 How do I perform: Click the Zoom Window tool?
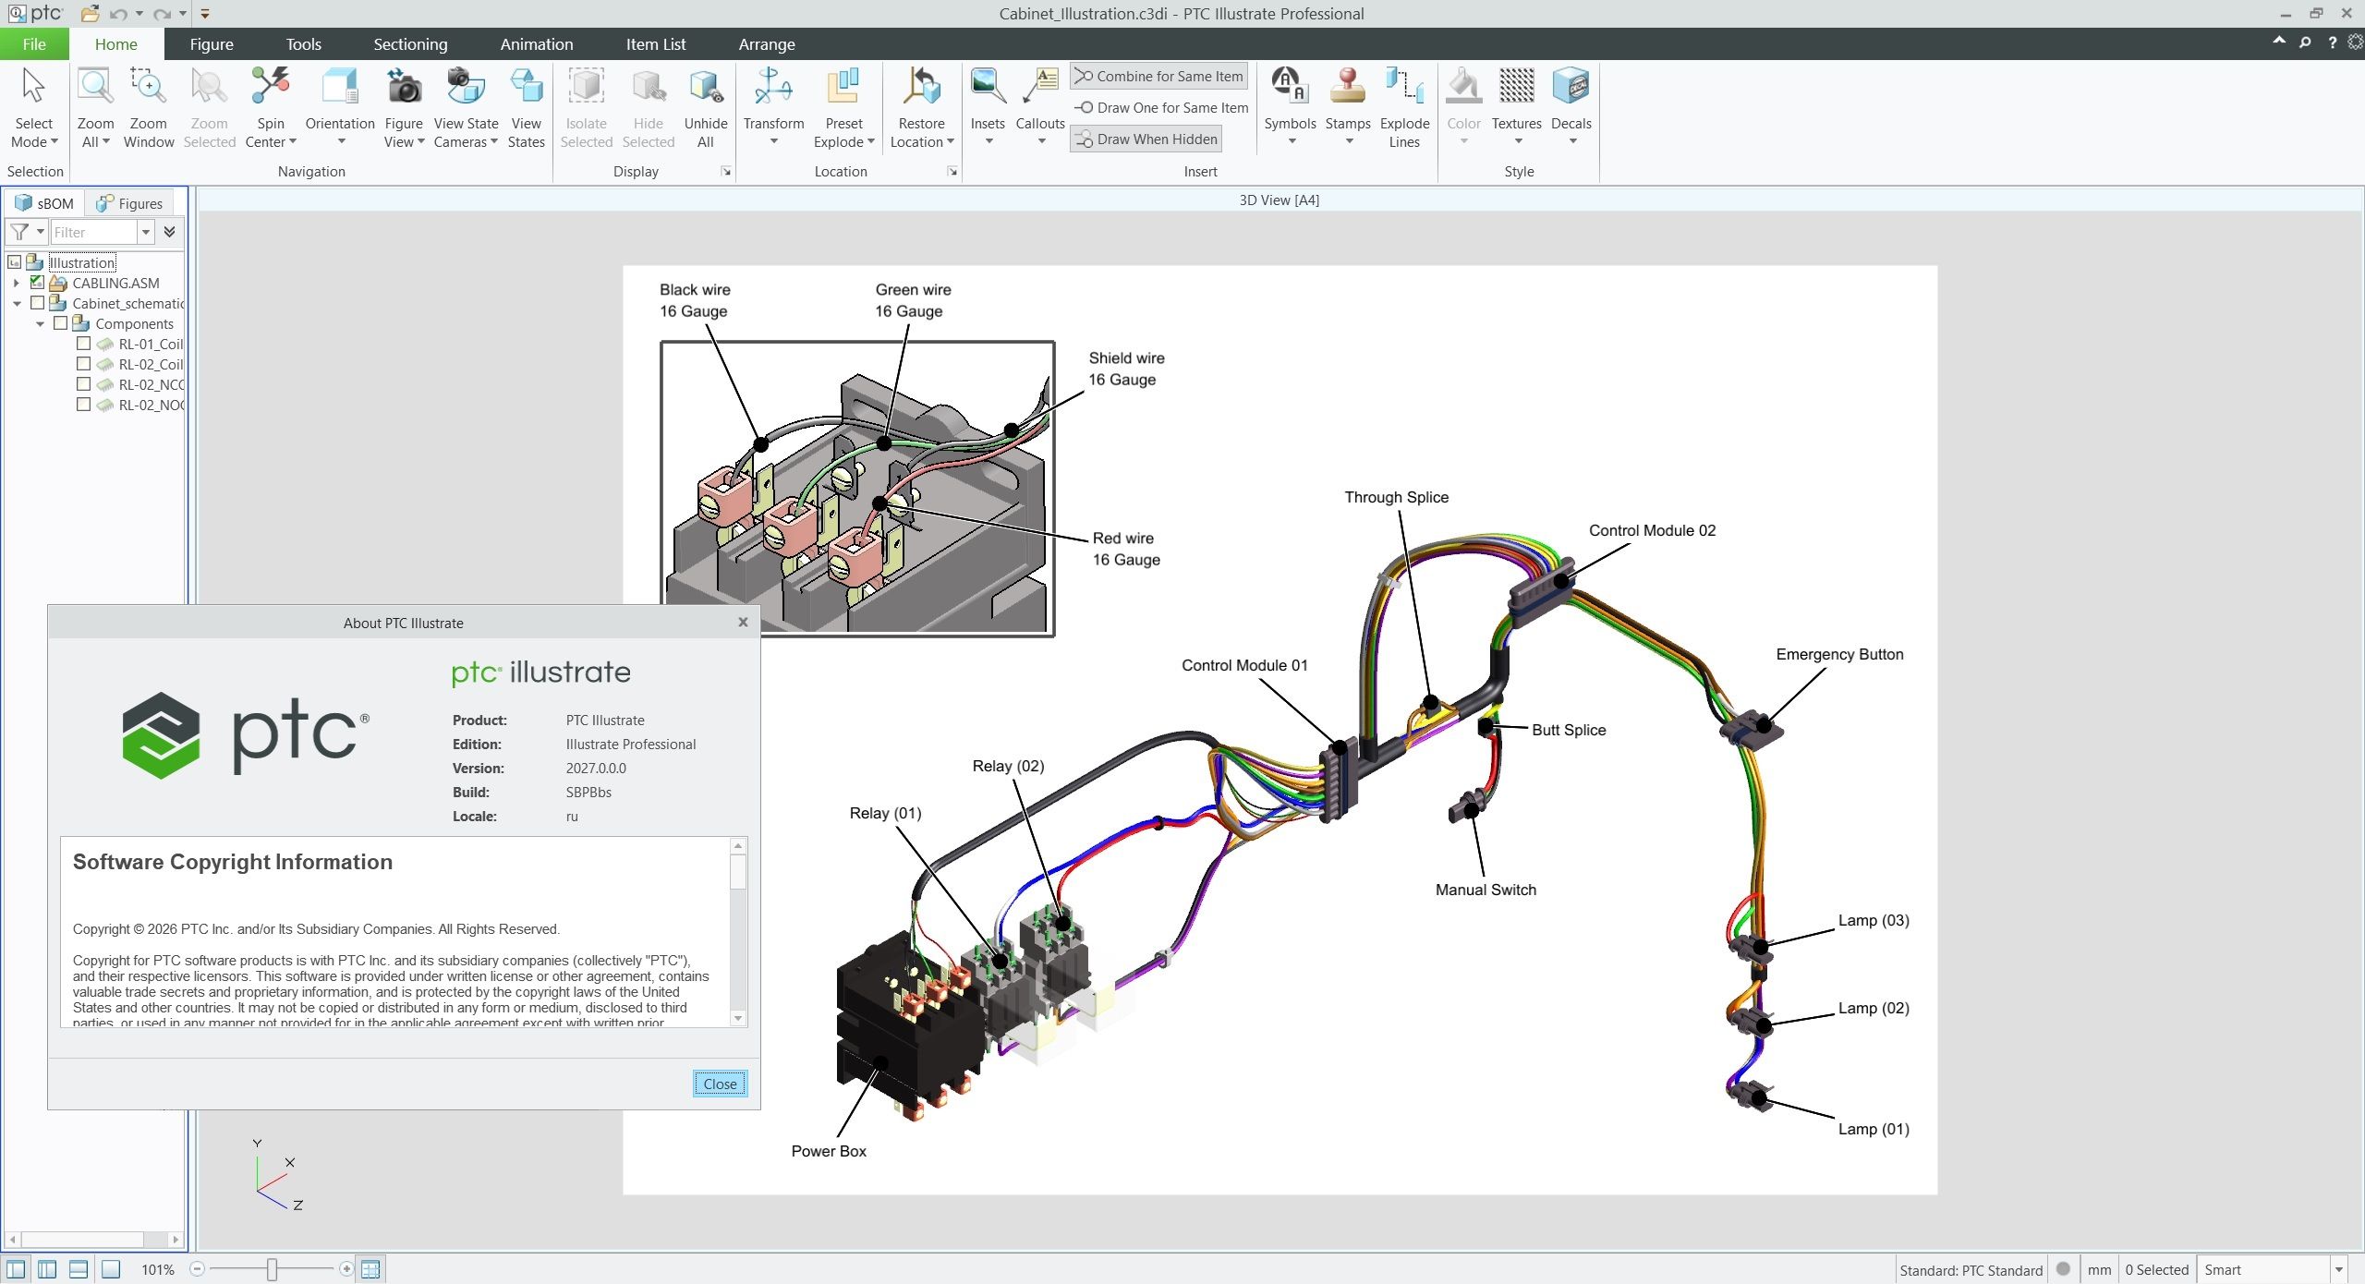(148, 108)
